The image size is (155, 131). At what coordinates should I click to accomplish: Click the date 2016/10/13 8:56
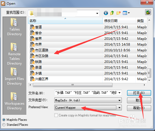[117, 50]
